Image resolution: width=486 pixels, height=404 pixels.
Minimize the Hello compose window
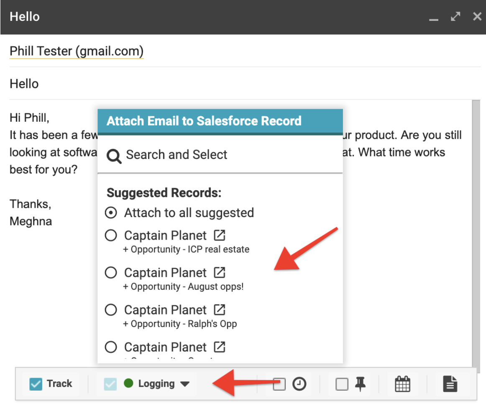[434, 20]
